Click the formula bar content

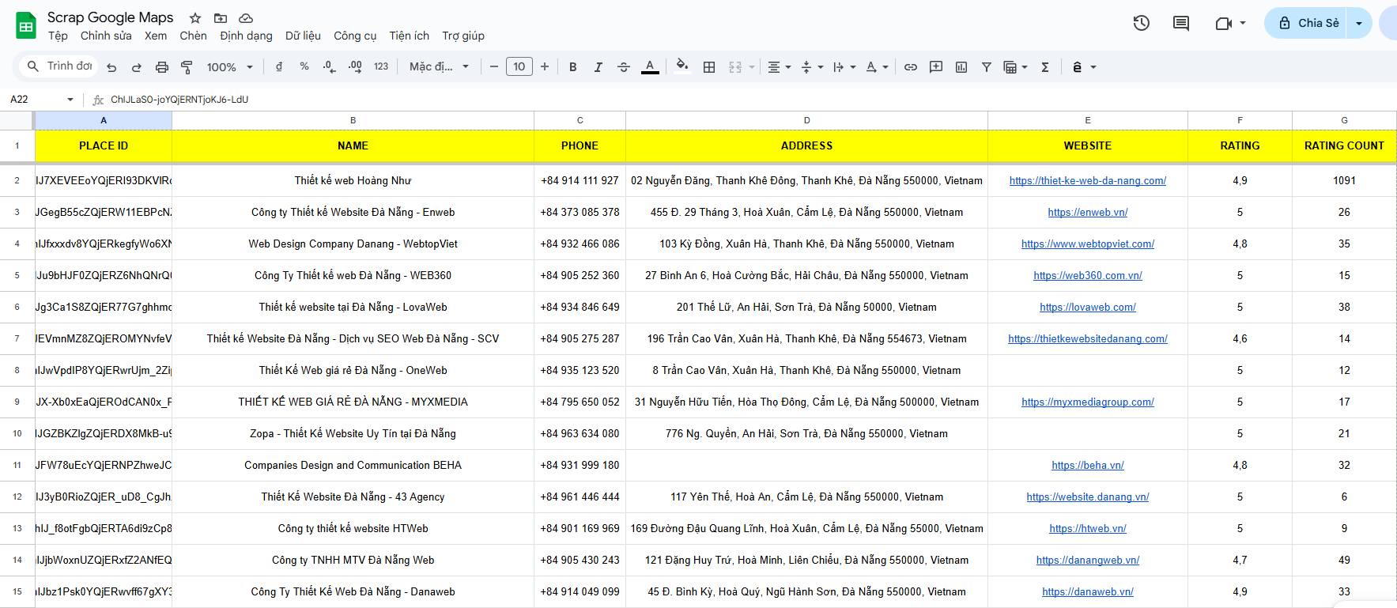pyautogui.click(x=179, y=100)
